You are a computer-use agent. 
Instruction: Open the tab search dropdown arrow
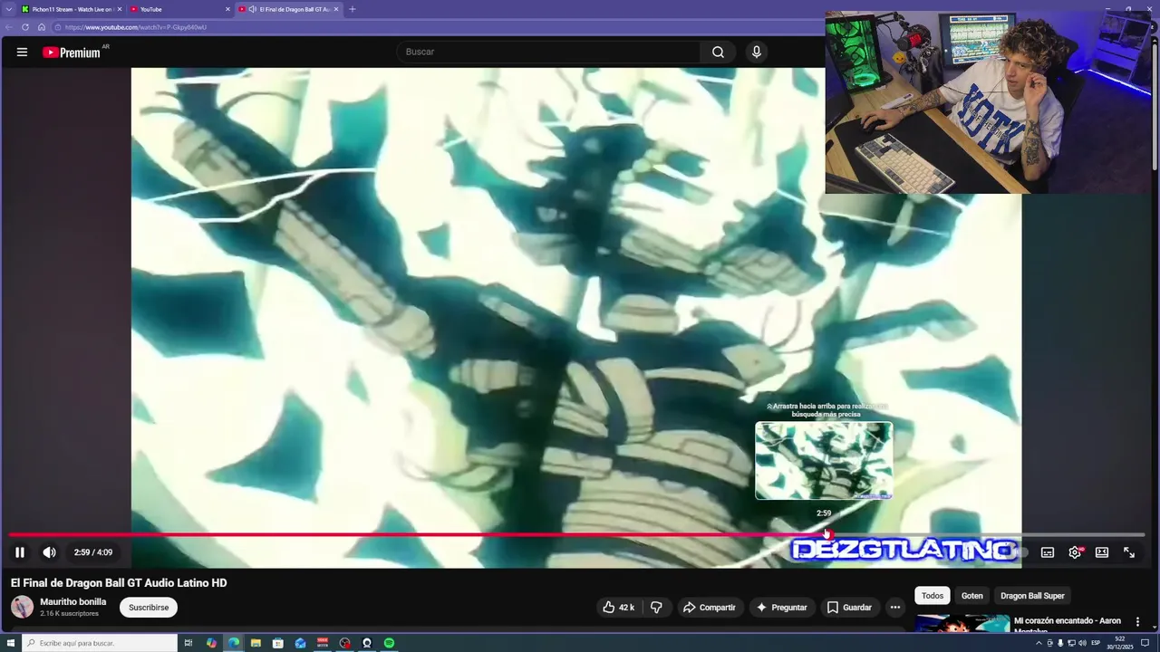click(8, 9)
